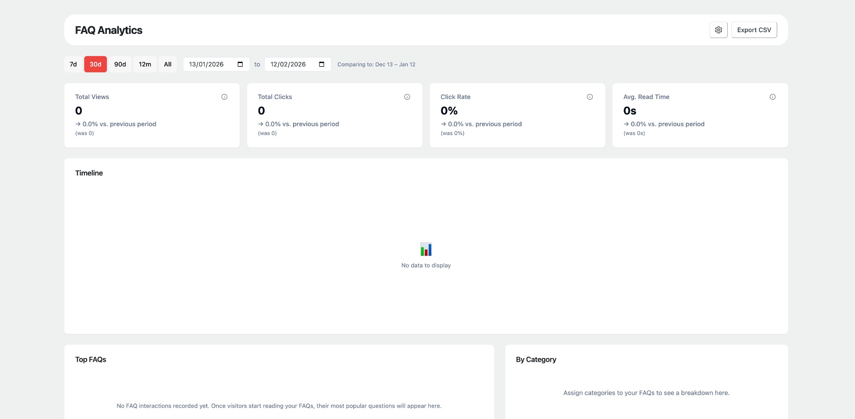Click the Click Rate info icon

tap(590, 97)
